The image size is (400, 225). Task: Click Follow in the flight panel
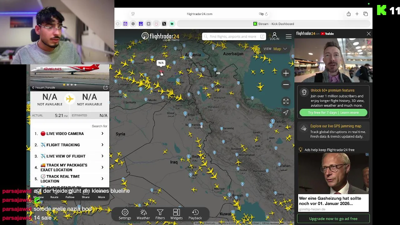point(70,194)
